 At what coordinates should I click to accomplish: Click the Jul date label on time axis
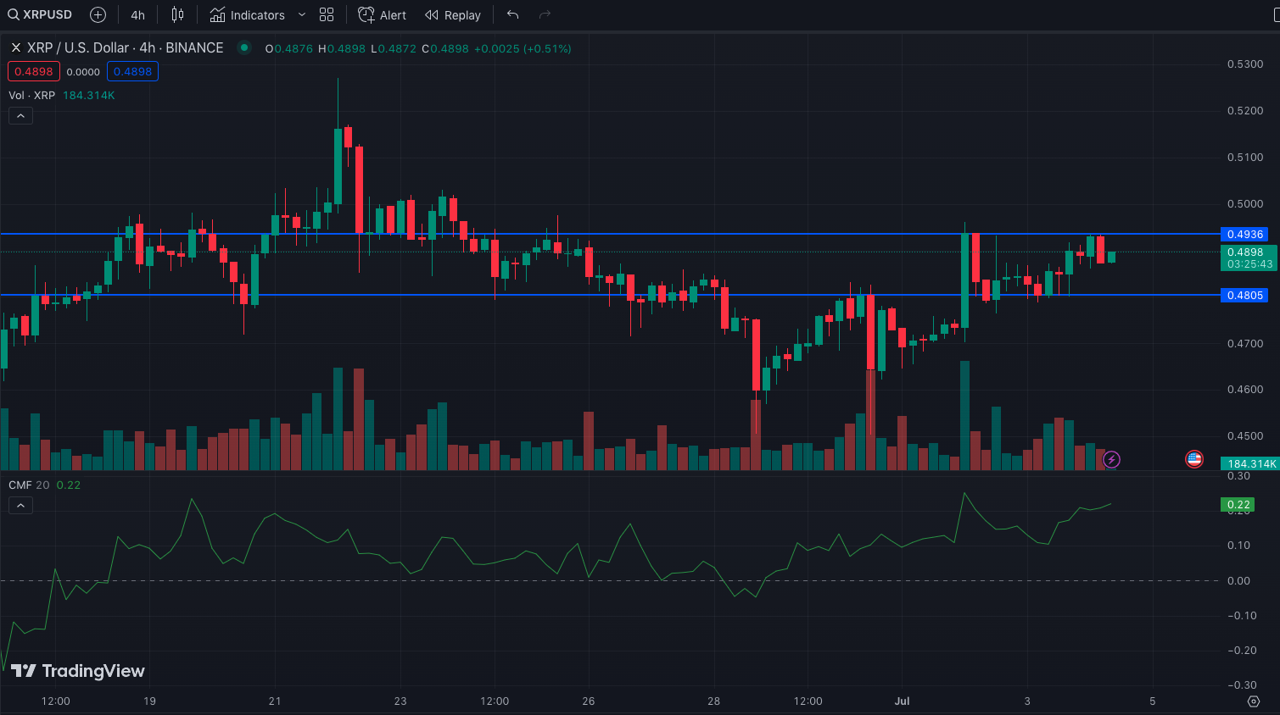pyautogui.click(x=902, y=701)
